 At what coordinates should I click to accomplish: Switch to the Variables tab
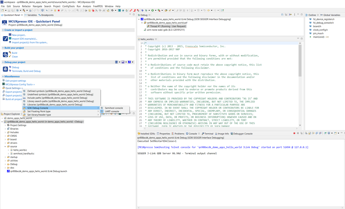pos(30,15)
